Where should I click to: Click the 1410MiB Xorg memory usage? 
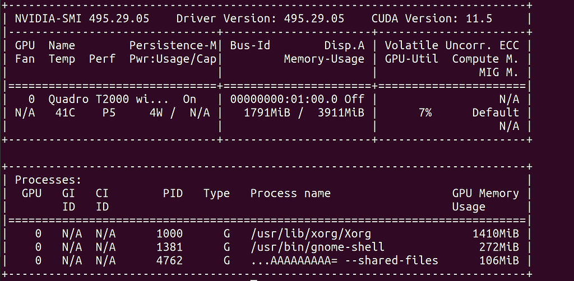(496, 233)
